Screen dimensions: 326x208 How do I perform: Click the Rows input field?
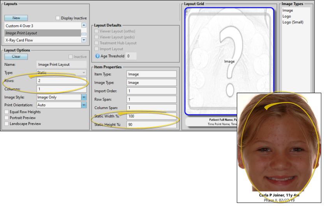click(x=62, y=81)
